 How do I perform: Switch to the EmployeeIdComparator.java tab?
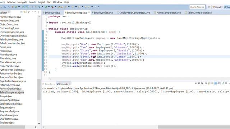point(133,13)
